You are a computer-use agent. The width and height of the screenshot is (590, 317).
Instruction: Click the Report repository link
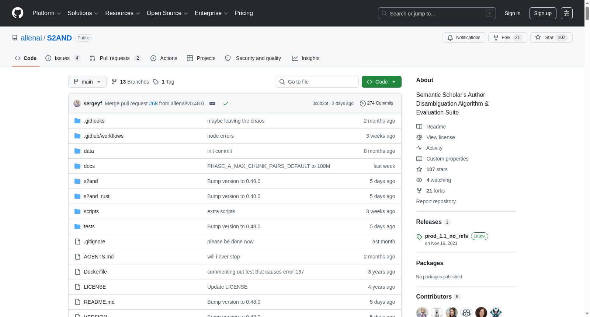(436, 201)
